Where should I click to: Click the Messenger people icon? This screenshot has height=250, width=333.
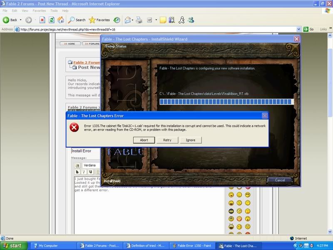[191, 20]
